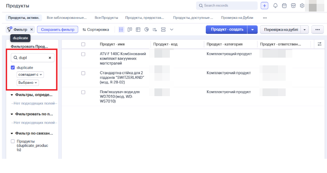The image size is (327, 173).
Task: Click the Фильтр funnel button
Action: [x=17, y=30]
